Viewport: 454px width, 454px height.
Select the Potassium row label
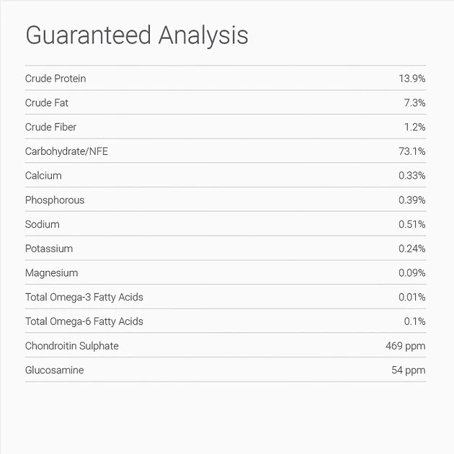(x=49, y=249)
